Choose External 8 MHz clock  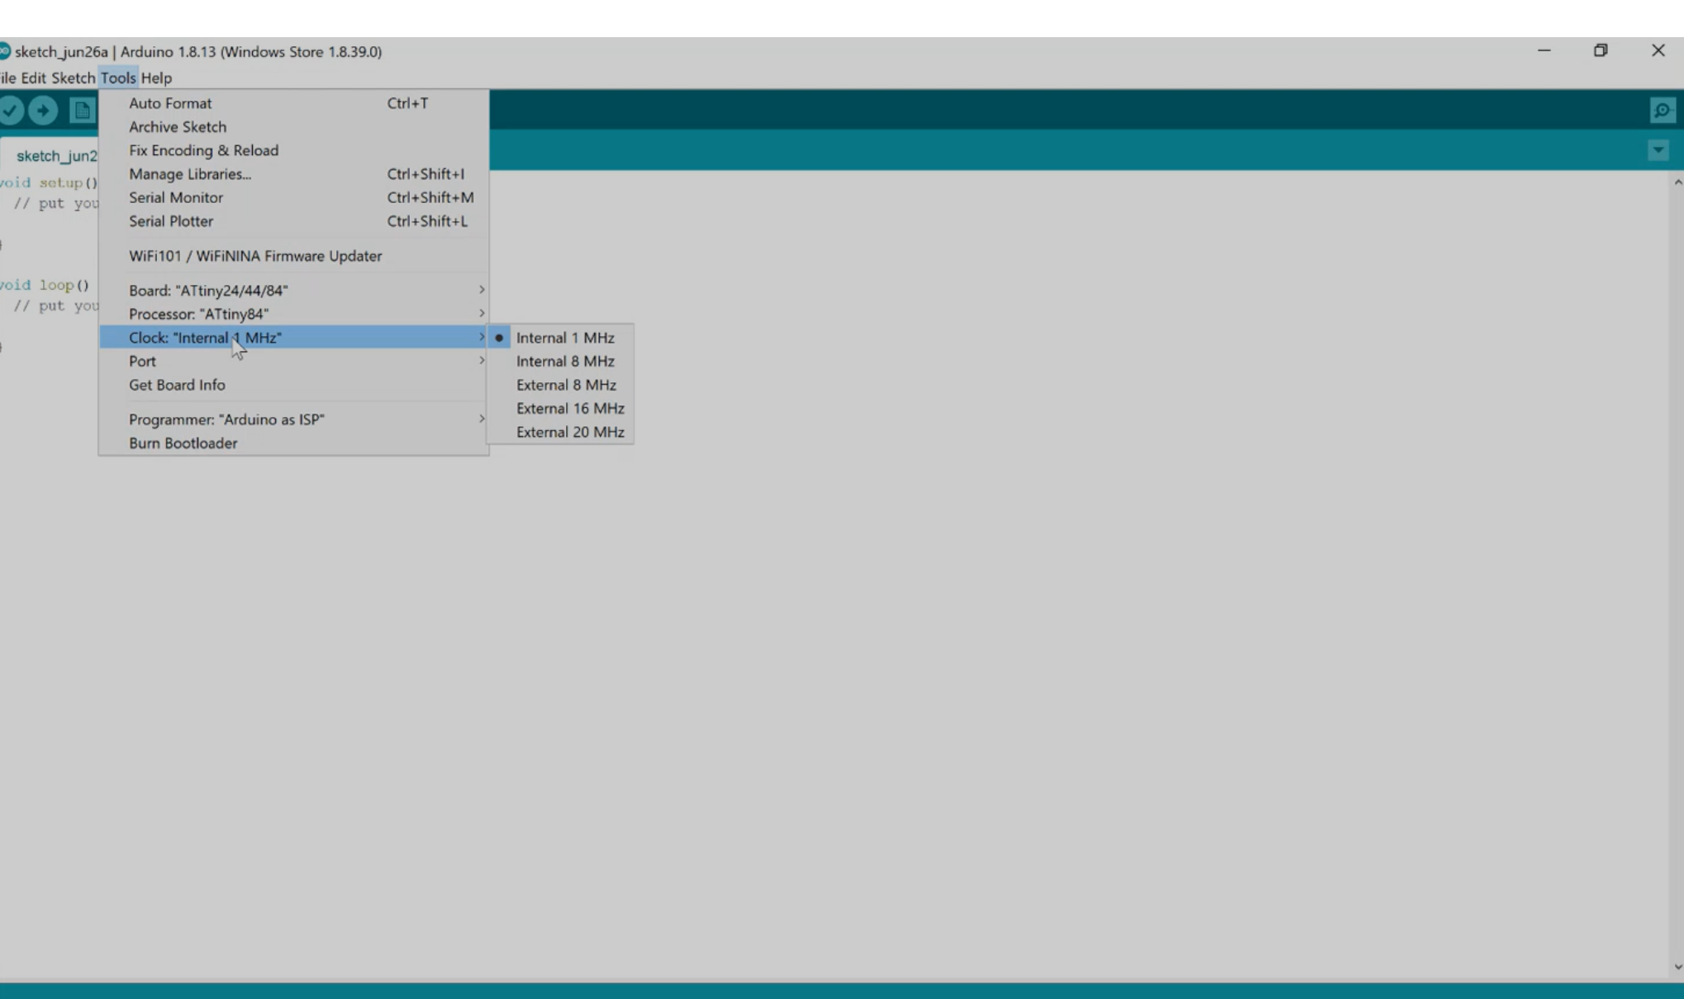[565, 385]
